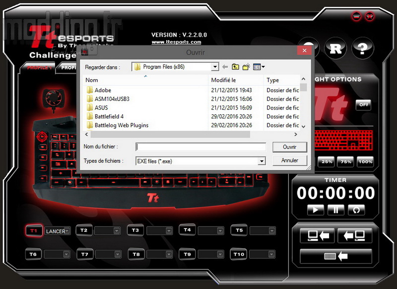Set backlight brightness to 100%
This screenshot has width=397, height=289.
point(365,161)
